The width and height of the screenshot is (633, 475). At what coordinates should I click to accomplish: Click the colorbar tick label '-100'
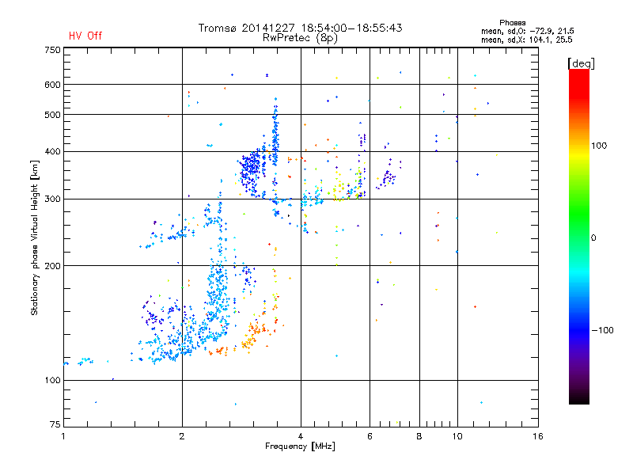[x=602, y=330]
